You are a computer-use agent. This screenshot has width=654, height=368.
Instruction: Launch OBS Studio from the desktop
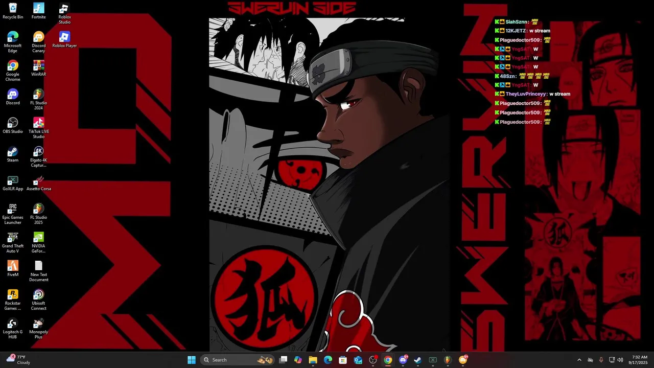13,126
